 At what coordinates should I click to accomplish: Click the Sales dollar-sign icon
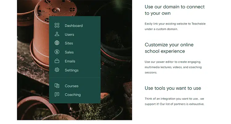pos(57,52)
